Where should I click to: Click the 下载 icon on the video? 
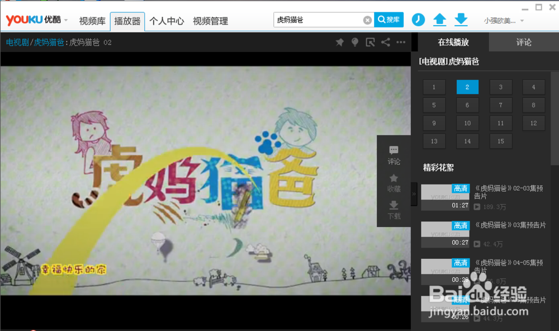click(394, 210)
